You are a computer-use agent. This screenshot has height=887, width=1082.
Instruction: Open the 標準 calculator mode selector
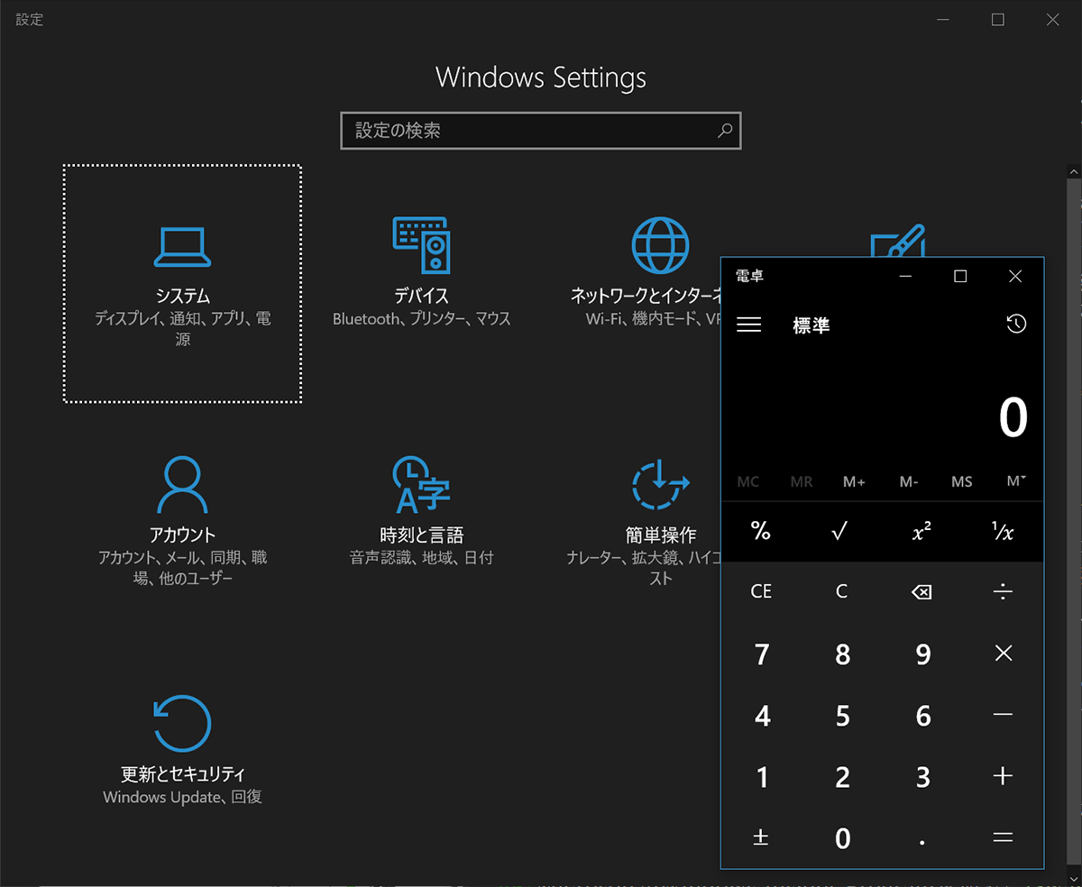810,325
